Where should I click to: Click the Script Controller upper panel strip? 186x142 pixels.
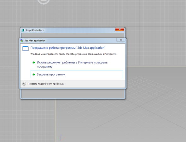click(73, 35)
